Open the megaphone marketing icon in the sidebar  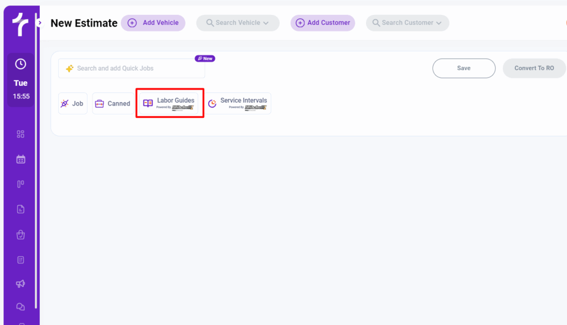[x=20, y=284]
